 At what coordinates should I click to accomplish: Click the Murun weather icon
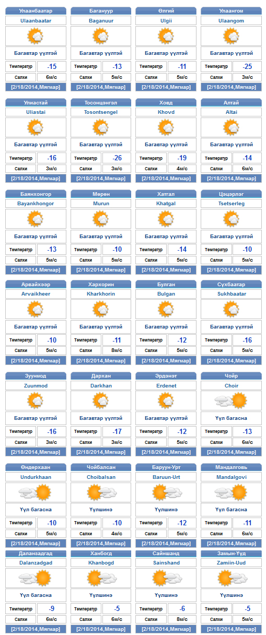click(101, 218)
